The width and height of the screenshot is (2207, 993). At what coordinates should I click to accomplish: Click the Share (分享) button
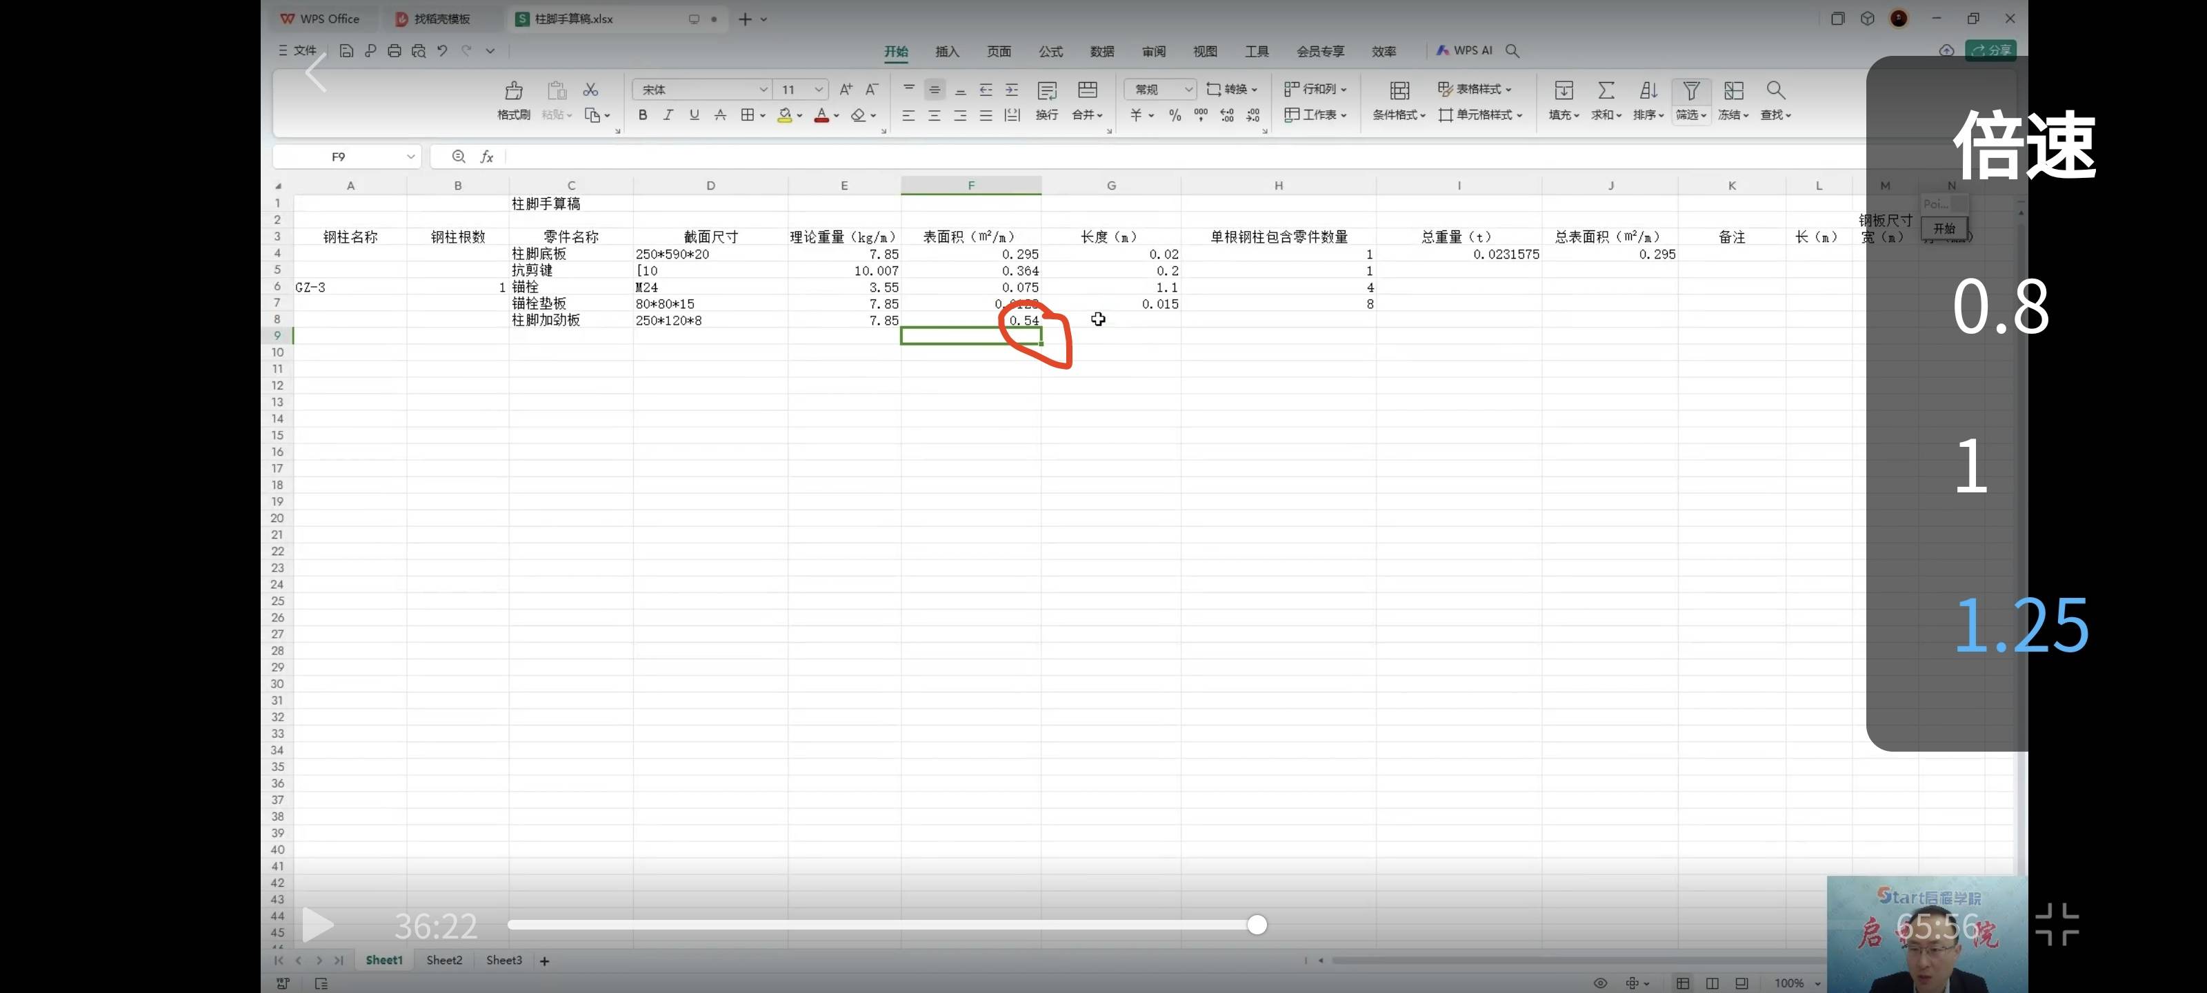coord(1990,50)
